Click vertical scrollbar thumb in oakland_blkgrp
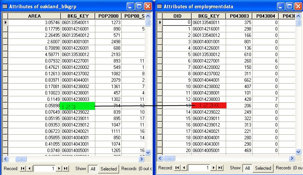Image resolution: width=303 pixels, height=175 pixels. [x=148, y=23]
